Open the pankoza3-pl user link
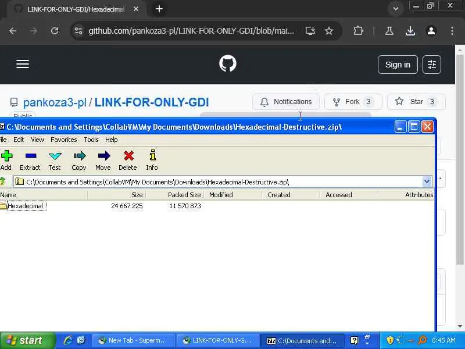 click(55, 102)
